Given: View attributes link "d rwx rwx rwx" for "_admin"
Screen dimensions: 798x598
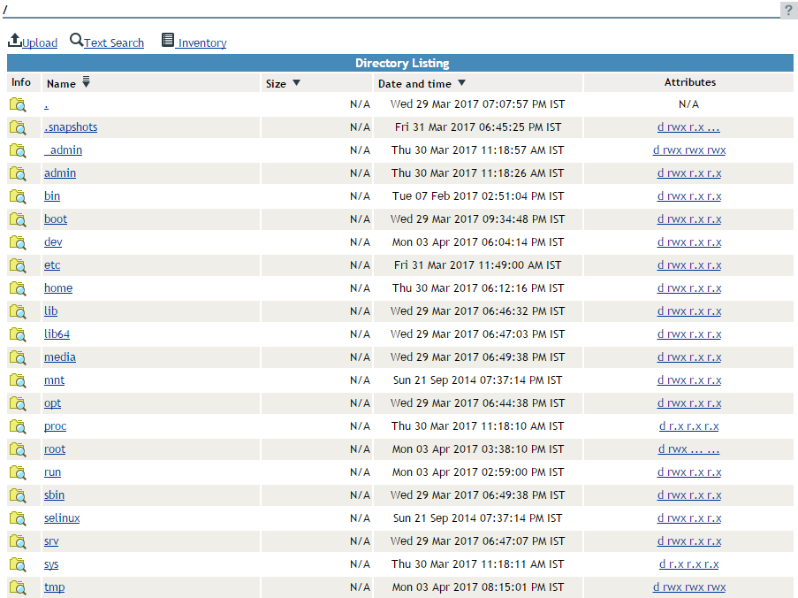Looking at the screenshot, I should [x=689, y=149].
